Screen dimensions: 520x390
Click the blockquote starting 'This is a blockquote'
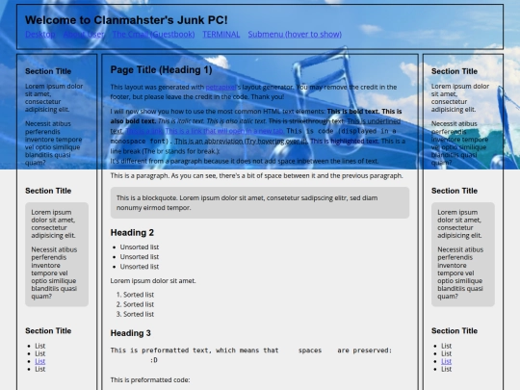coord(260,202)
